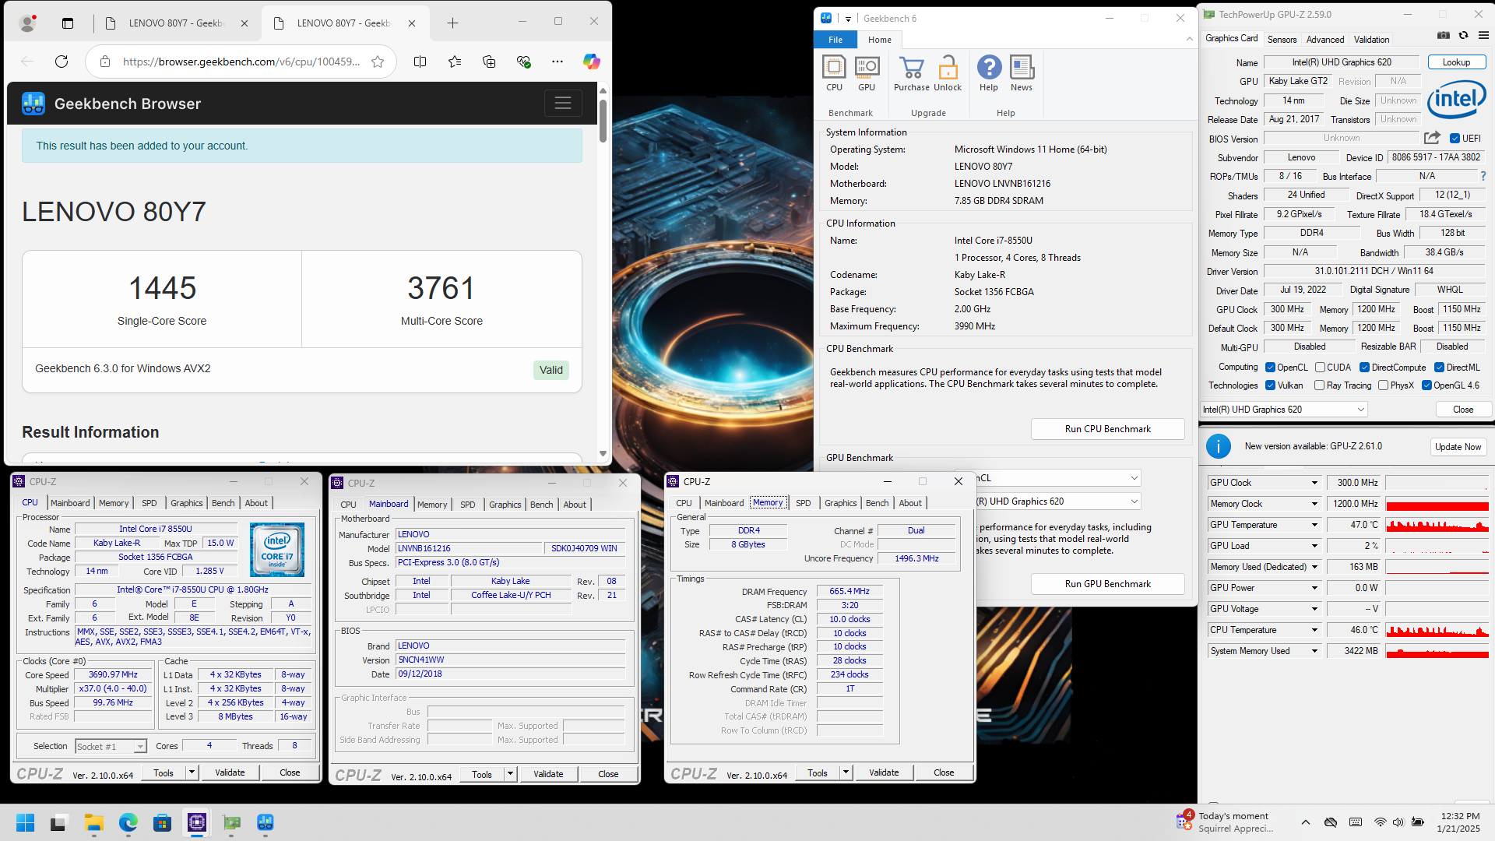Screen dimensions: 1495x841
Task: Toggle the DirectML checkbox
Action: click(x=1439, y=368)
